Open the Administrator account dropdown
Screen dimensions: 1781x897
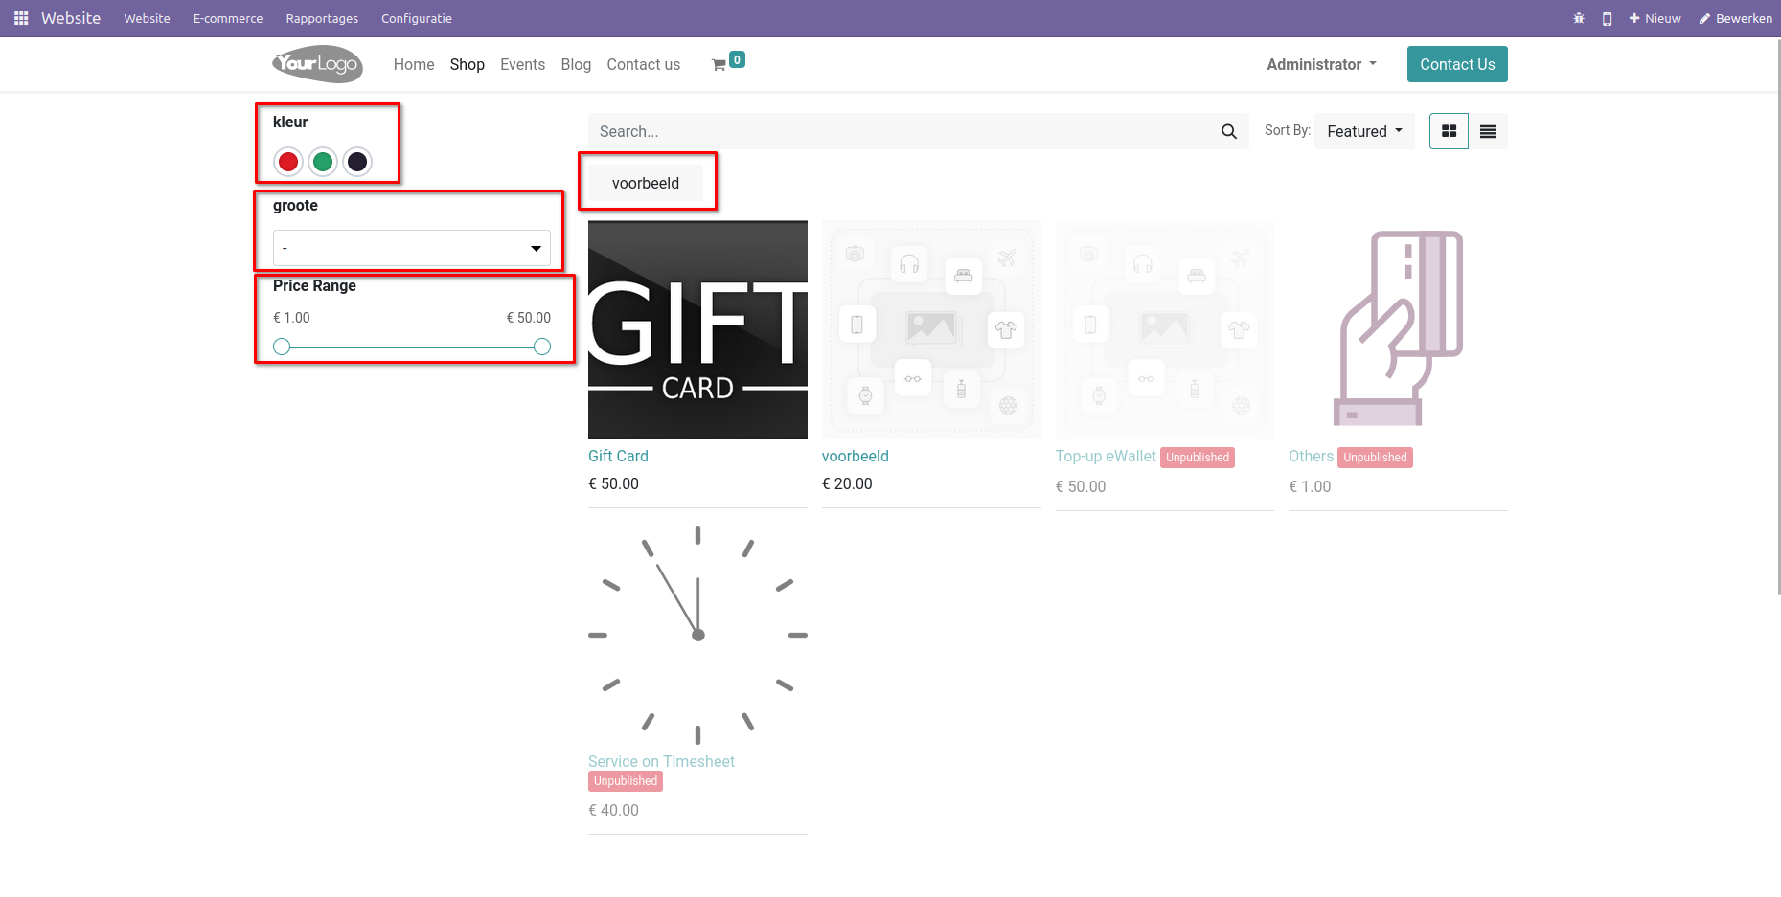[1321, 64]
